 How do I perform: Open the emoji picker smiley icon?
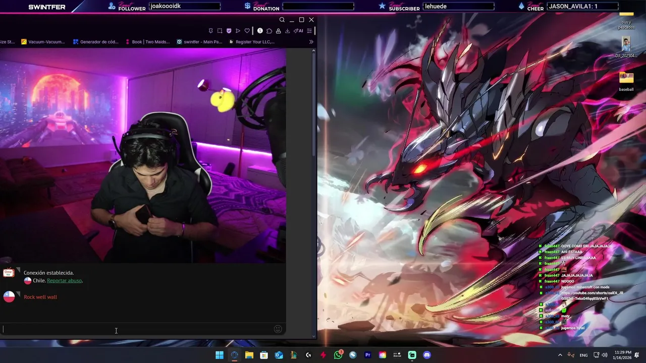[x=278, y=329]
